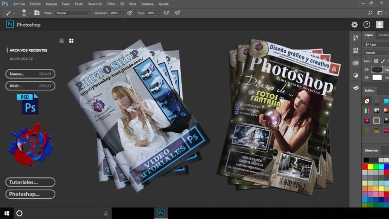Open the brush preset picker size 201
The height and width of the screenshot is (219, 389).
24,13
